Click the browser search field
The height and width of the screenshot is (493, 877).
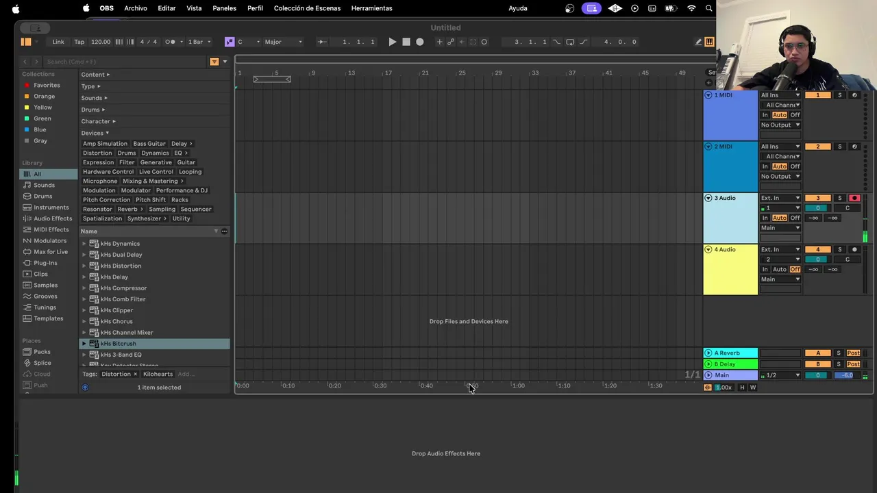(x=125, y=62)
